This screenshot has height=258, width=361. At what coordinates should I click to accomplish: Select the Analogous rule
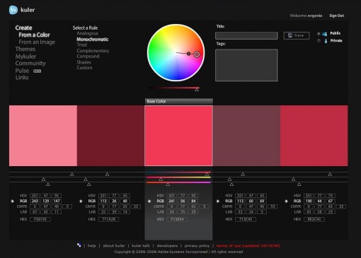[87, 33]
